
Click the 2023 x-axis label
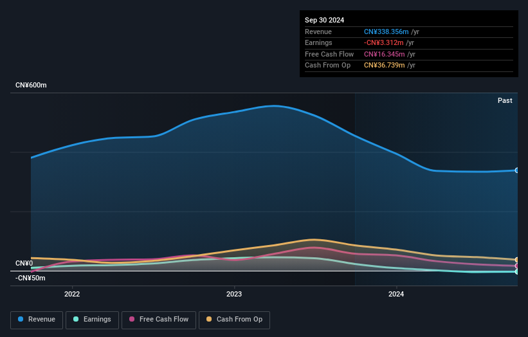234,294
